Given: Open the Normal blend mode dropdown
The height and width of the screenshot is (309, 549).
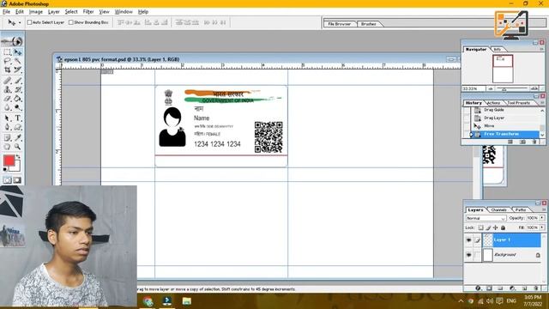Looking at the screenshot, I should coord(486,218).
